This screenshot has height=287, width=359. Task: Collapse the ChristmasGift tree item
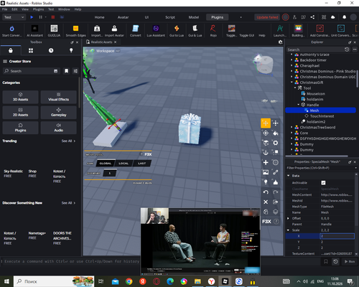(292, 83)
